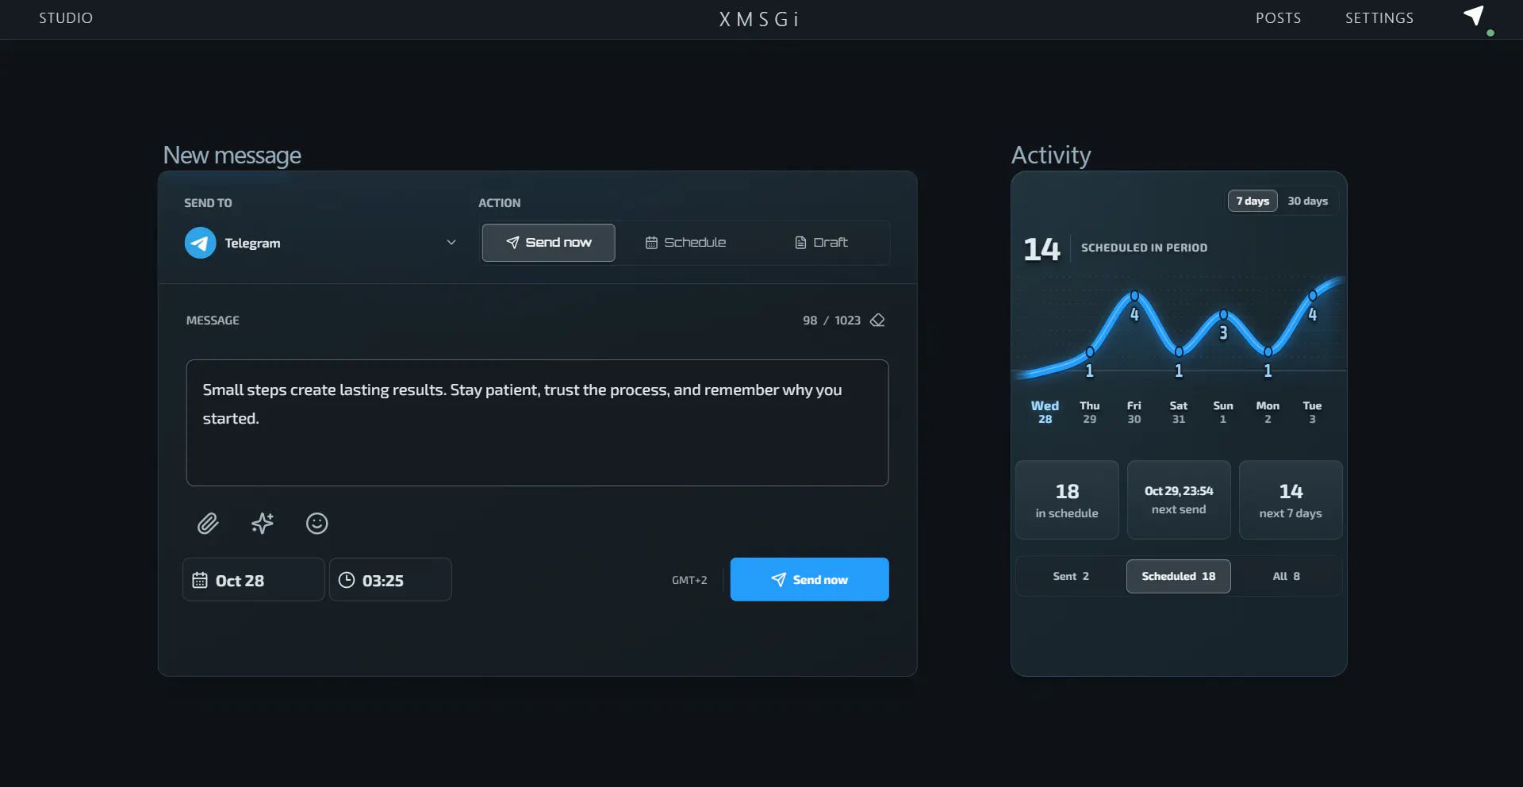Click inside the message text area
The width and height of the screenshot is (1523, 787).
click(537, 423)
